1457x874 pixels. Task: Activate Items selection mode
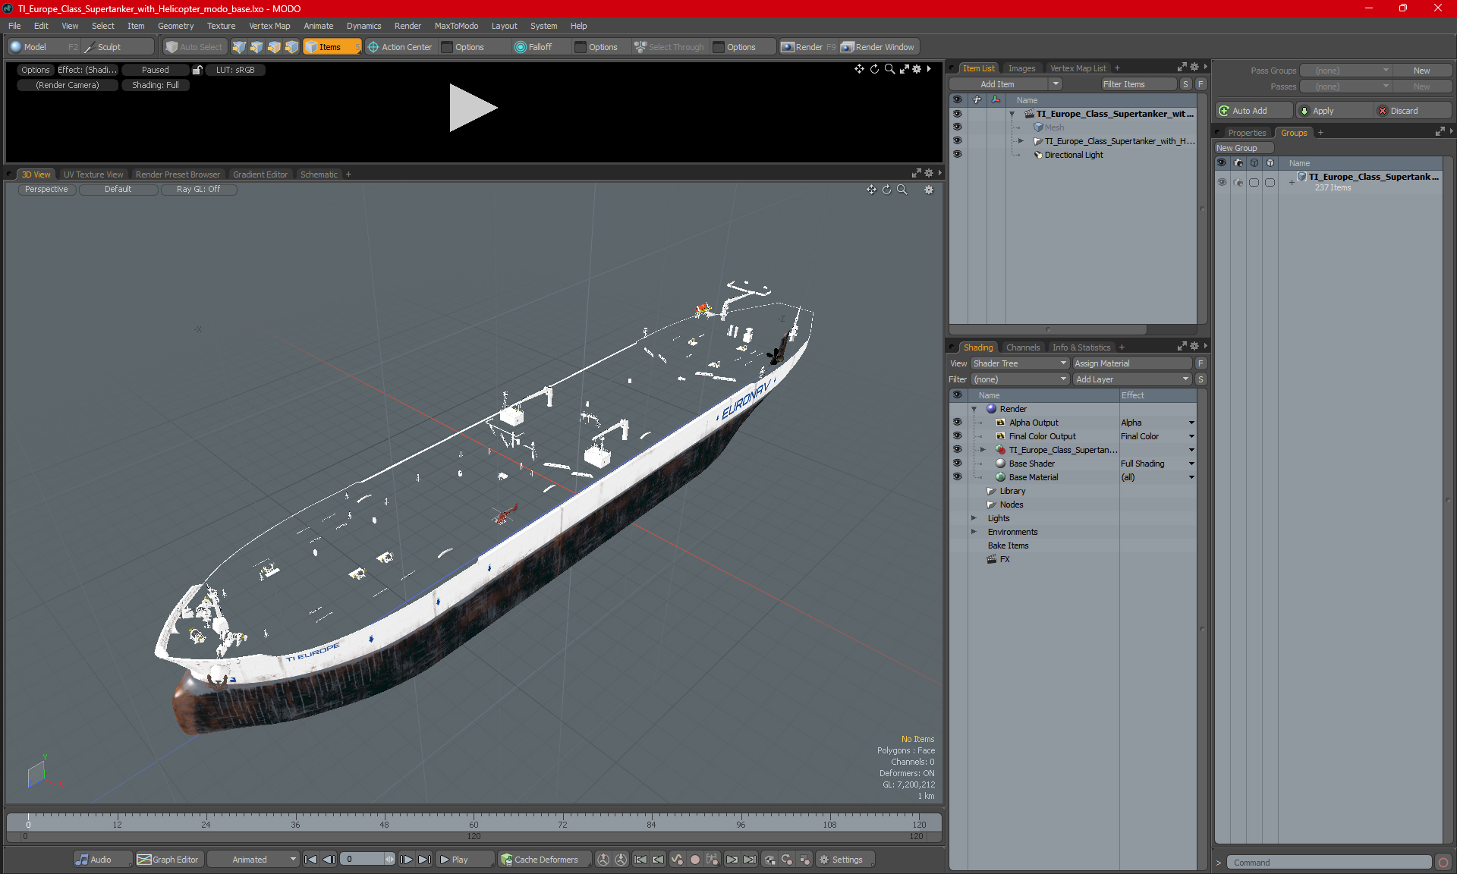[332, 47]
